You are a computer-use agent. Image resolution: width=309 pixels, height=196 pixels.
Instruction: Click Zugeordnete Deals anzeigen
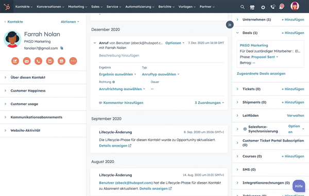pos(261,74)
